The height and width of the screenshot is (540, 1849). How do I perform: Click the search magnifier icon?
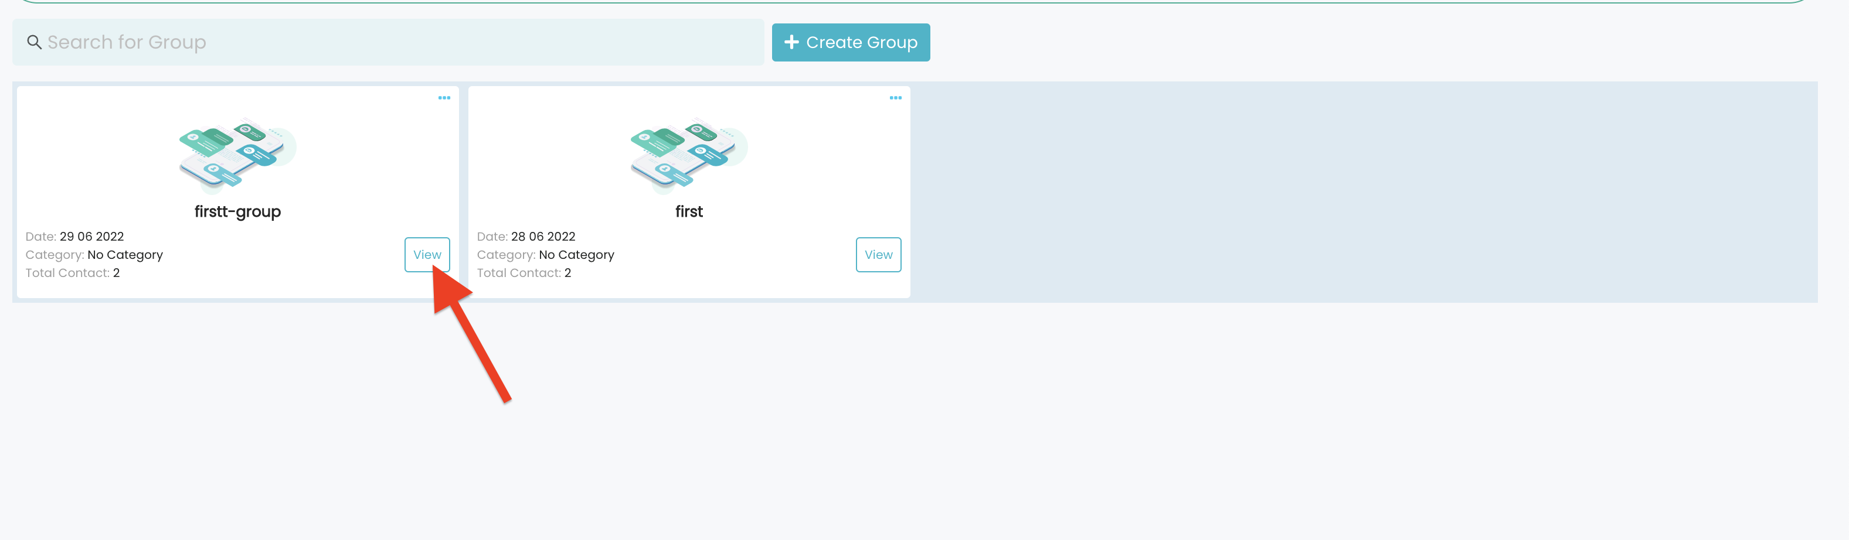point(34,42)
